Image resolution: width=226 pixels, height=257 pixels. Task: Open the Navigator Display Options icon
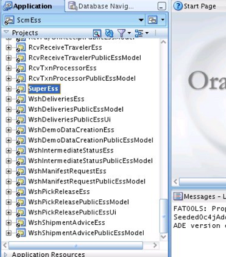139,33
